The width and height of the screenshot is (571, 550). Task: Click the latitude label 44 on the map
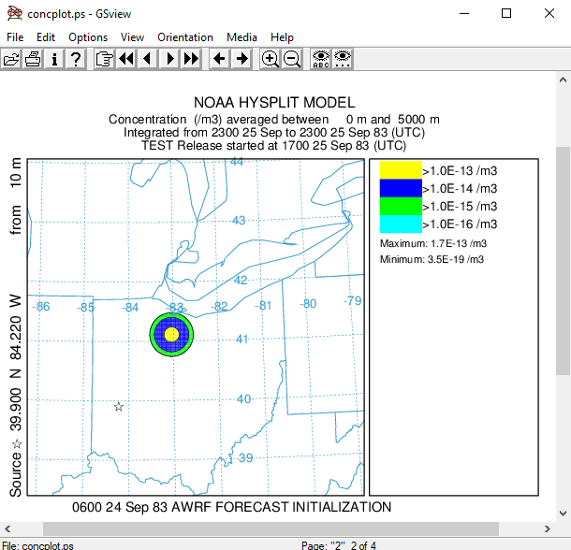coord(237,161)
